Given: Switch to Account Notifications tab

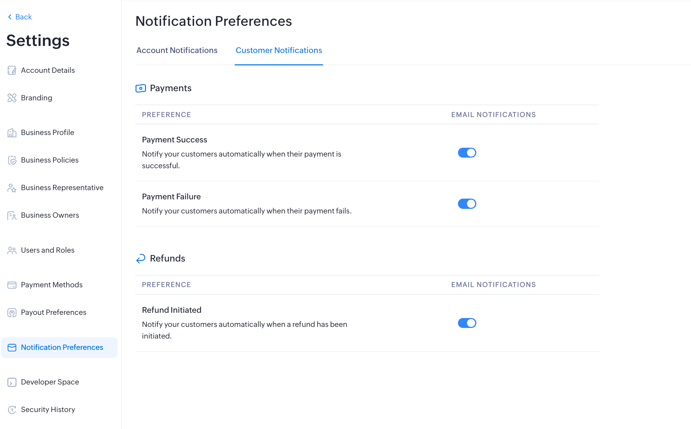Looking at the screenshot, I should pos(177,50).
